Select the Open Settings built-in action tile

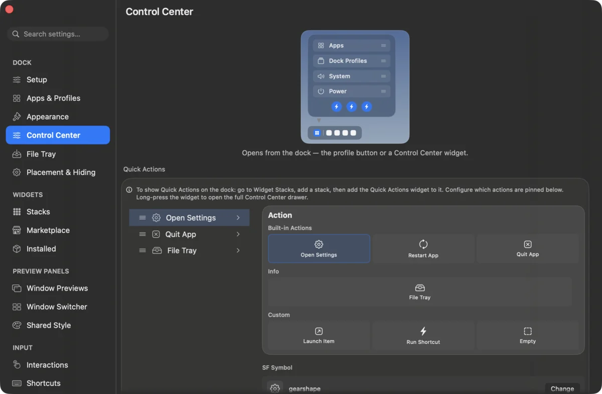319,248
